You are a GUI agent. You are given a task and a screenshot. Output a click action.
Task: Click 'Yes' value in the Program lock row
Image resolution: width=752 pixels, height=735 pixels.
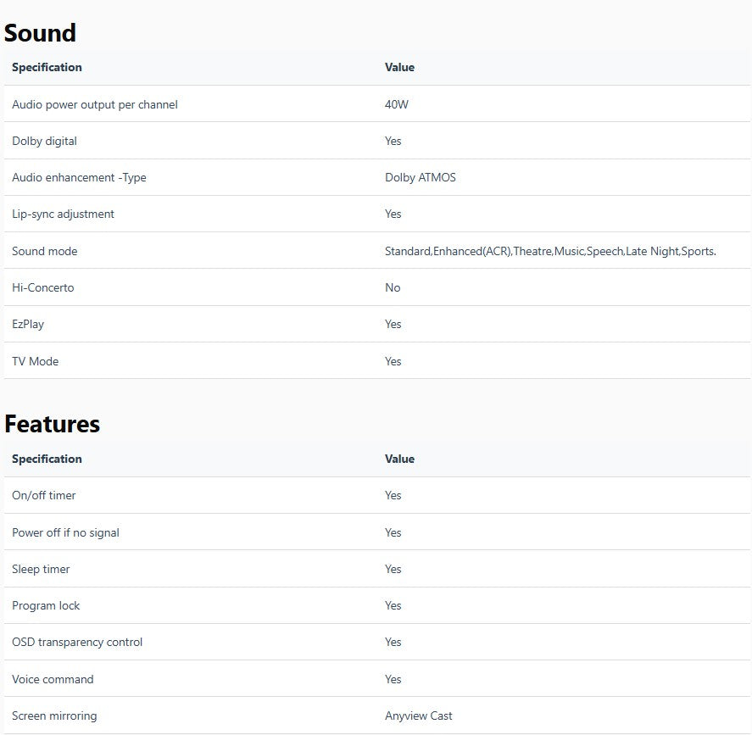(x=393, y=606)
